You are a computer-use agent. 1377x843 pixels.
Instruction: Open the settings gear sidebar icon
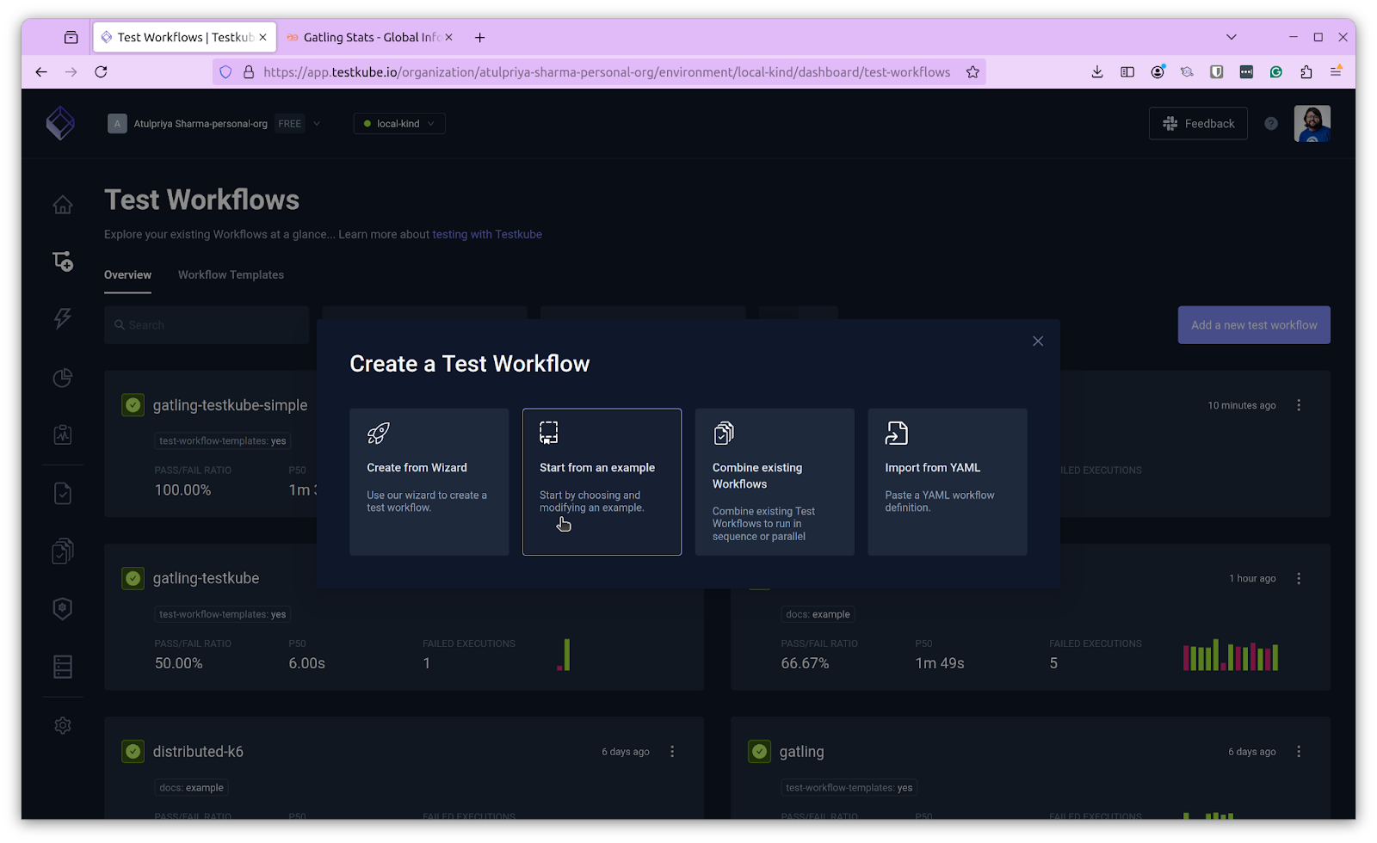click(63, 725)
